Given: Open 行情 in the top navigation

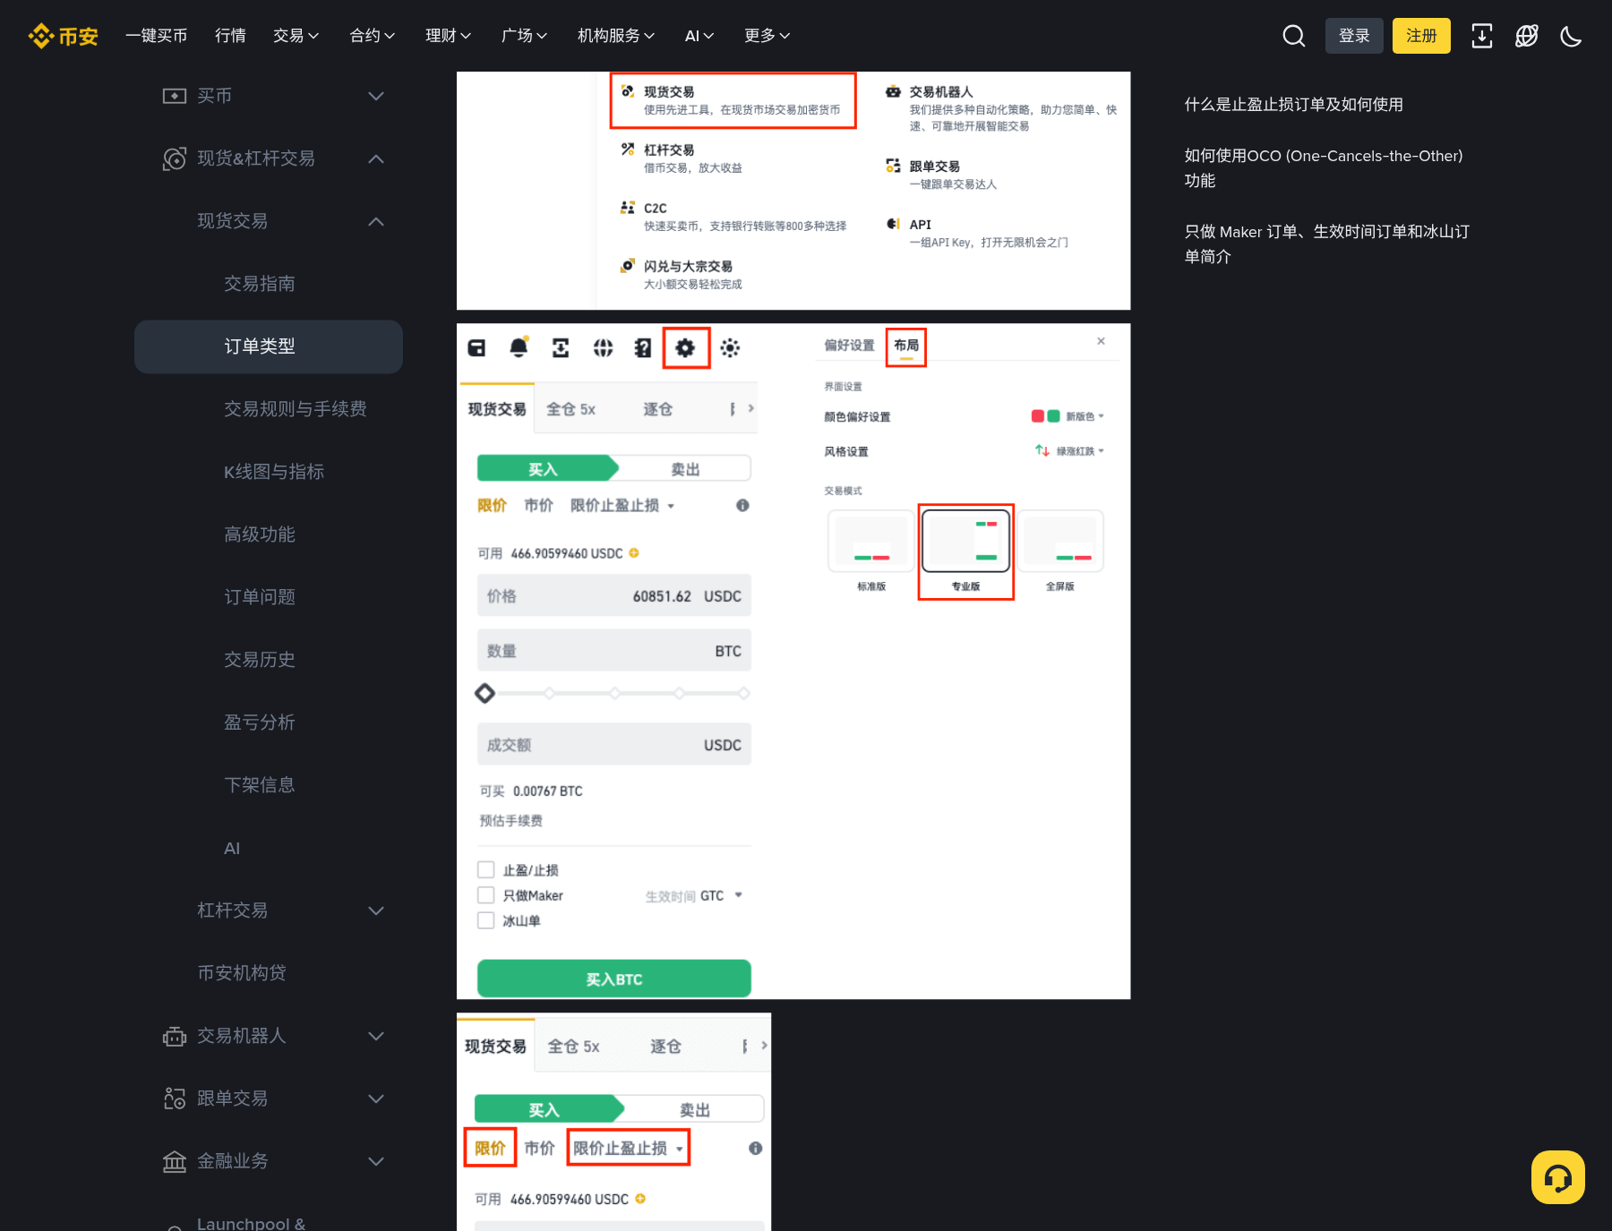Looking at the screenshot, I should [x=230, y=36].
